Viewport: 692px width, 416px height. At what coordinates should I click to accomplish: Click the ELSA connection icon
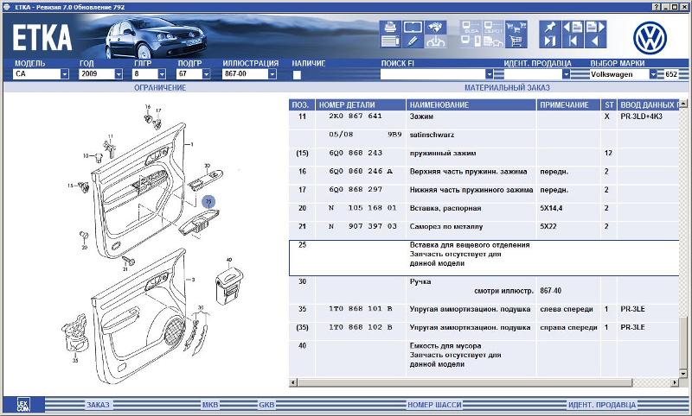471,27
